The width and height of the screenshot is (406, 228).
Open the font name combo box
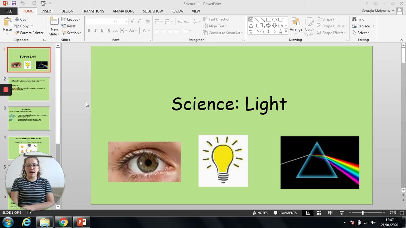pyautogui.click(x=101, y=22)
